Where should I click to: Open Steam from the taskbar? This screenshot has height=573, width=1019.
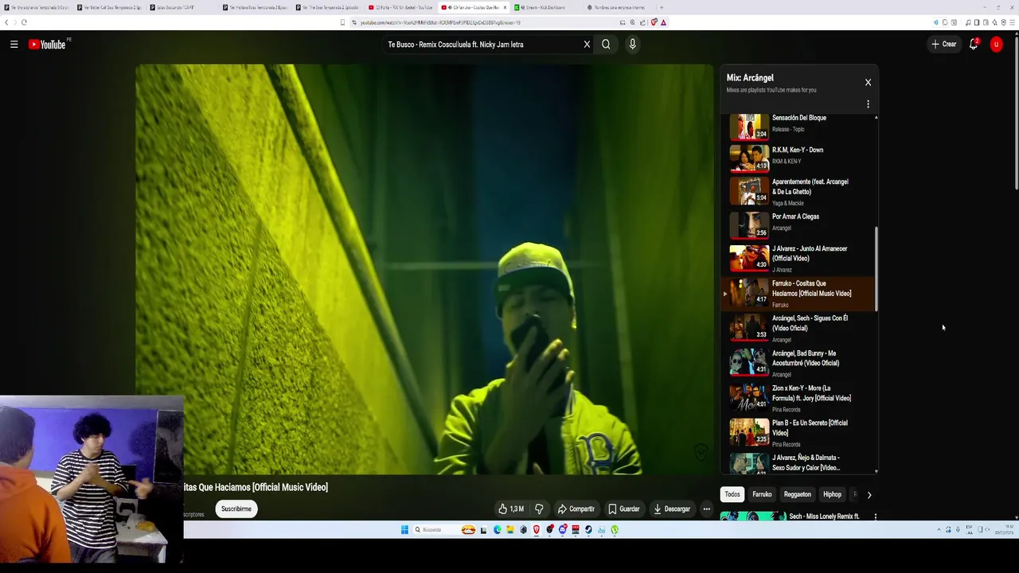(x=588, y=530)
